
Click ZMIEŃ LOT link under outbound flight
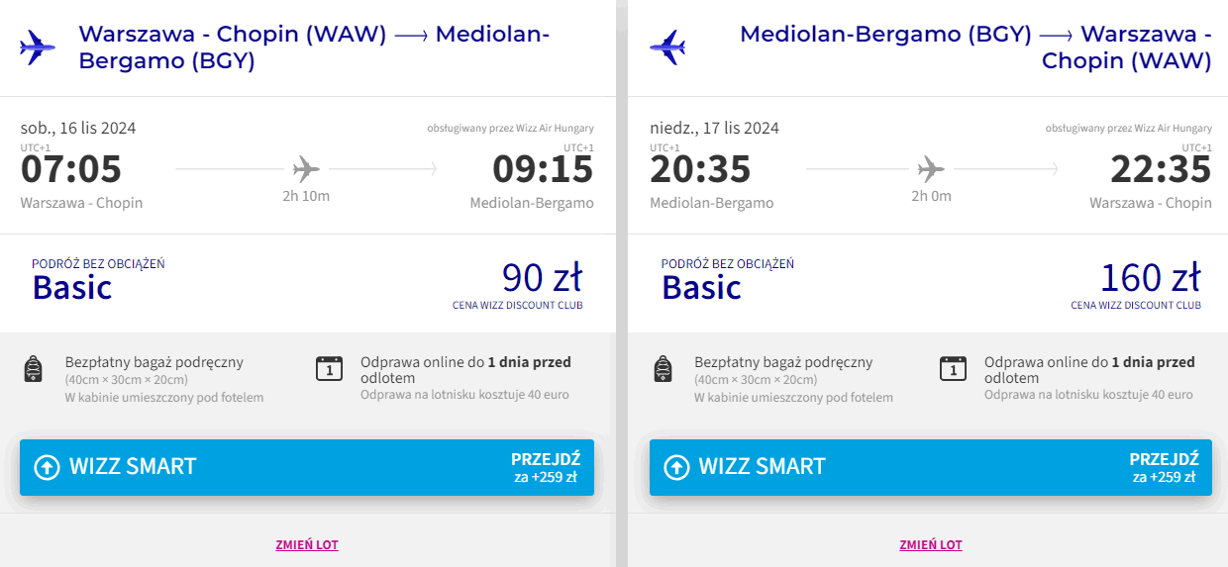(307, 545)
